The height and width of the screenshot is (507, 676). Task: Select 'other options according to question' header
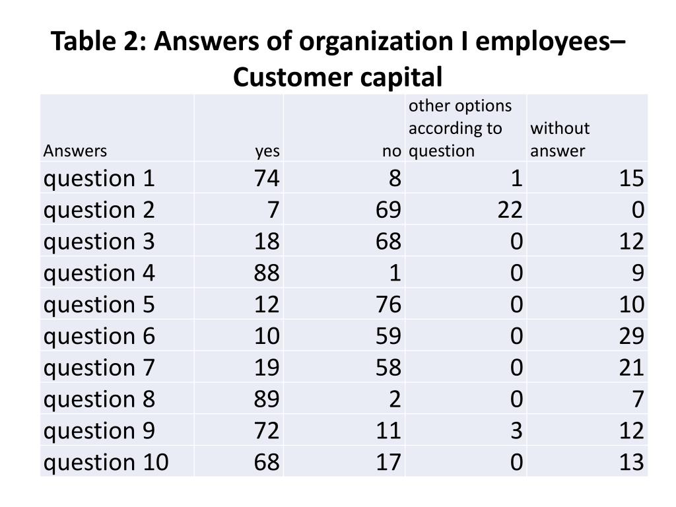coord(460,128)
